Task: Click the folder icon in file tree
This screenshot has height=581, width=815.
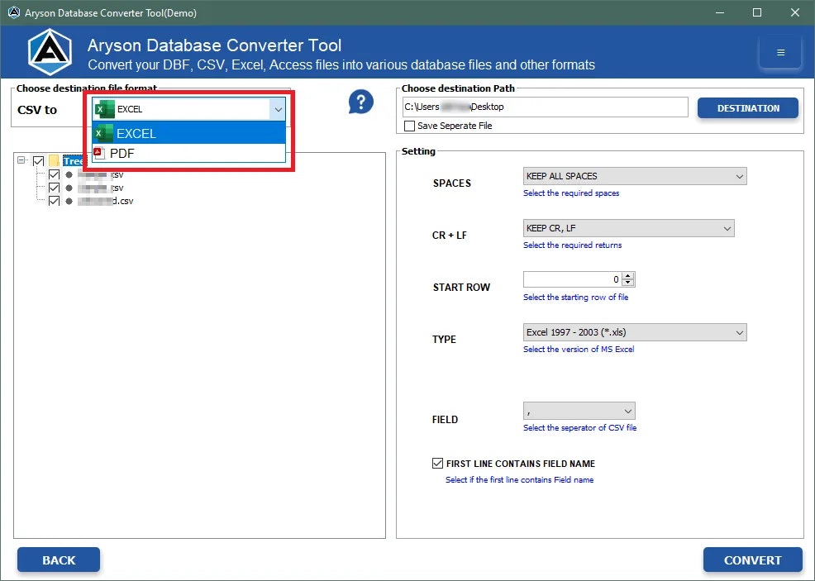Action: 54,160
